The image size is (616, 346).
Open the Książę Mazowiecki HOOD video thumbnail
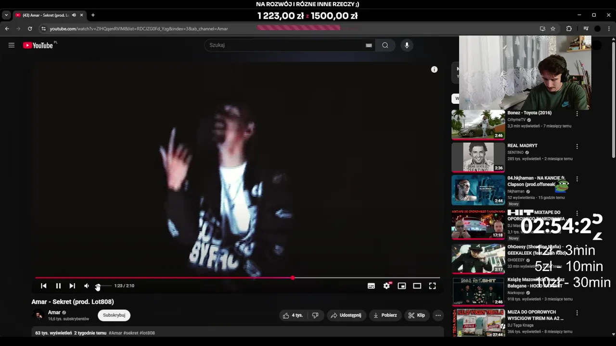point(478,291)
